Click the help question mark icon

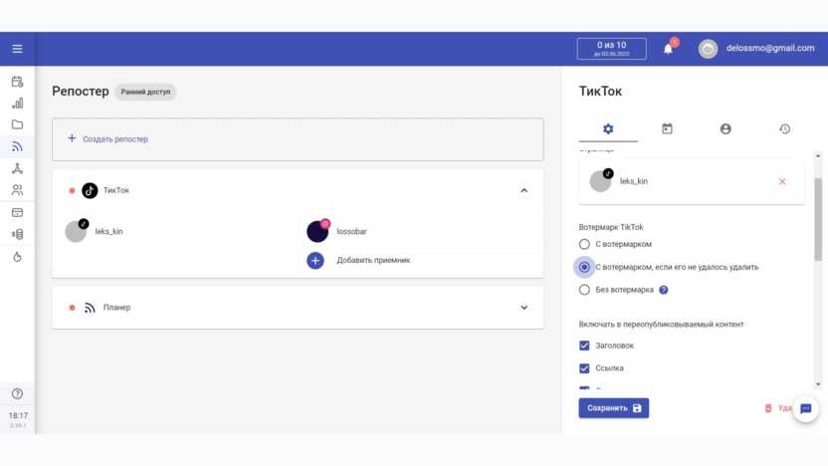pyautogui.click(x=17, y=393)
